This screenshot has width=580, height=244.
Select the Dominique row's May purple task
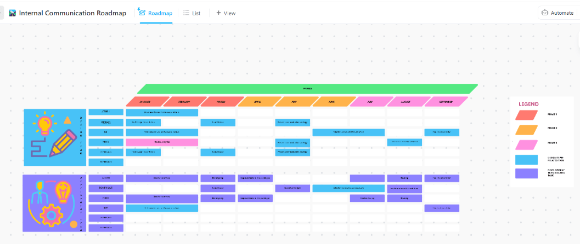click(292, 188)
